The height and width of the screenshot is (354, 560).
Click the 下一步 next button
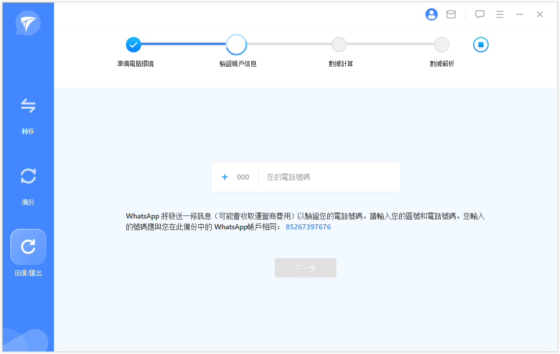(x=306, y=268)
